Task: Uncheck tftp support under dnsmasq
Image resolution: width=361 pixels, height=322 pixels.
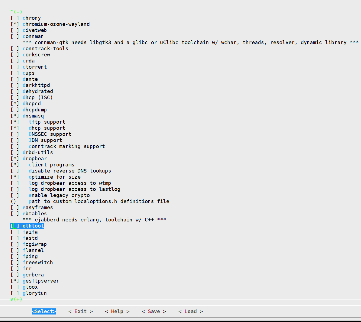Action: (15, 122)
